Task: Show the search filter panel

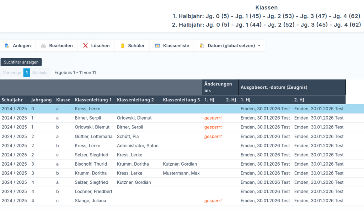Action: pos(21,62)
